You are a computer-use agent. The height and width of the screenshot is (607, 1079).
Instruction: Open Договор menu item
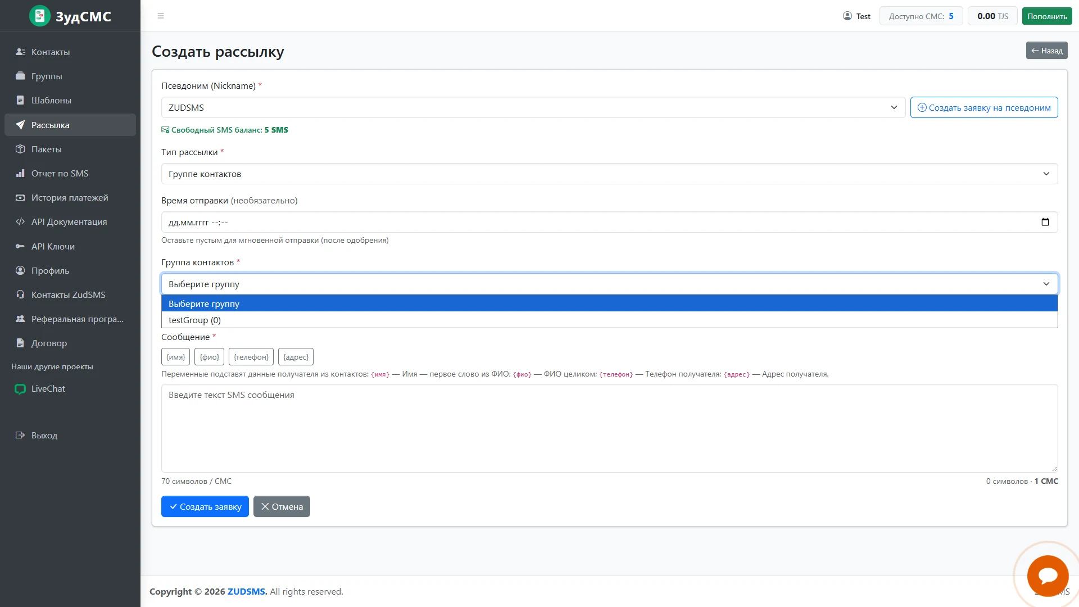coord(70,343)
